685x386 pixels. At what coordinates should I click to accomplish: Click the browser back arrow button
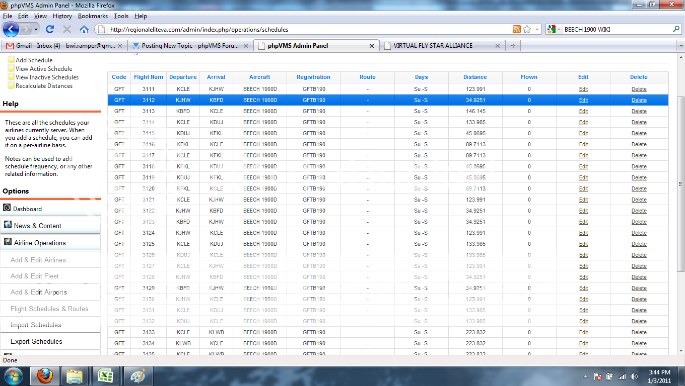pos(11,29)
